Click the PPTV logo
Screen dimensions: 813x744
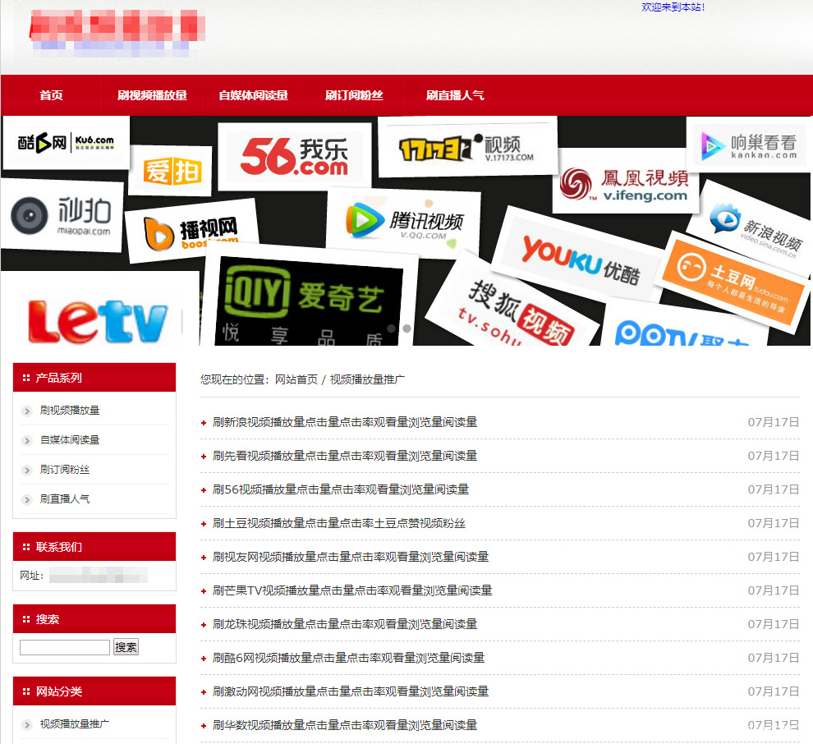(682, 332)
